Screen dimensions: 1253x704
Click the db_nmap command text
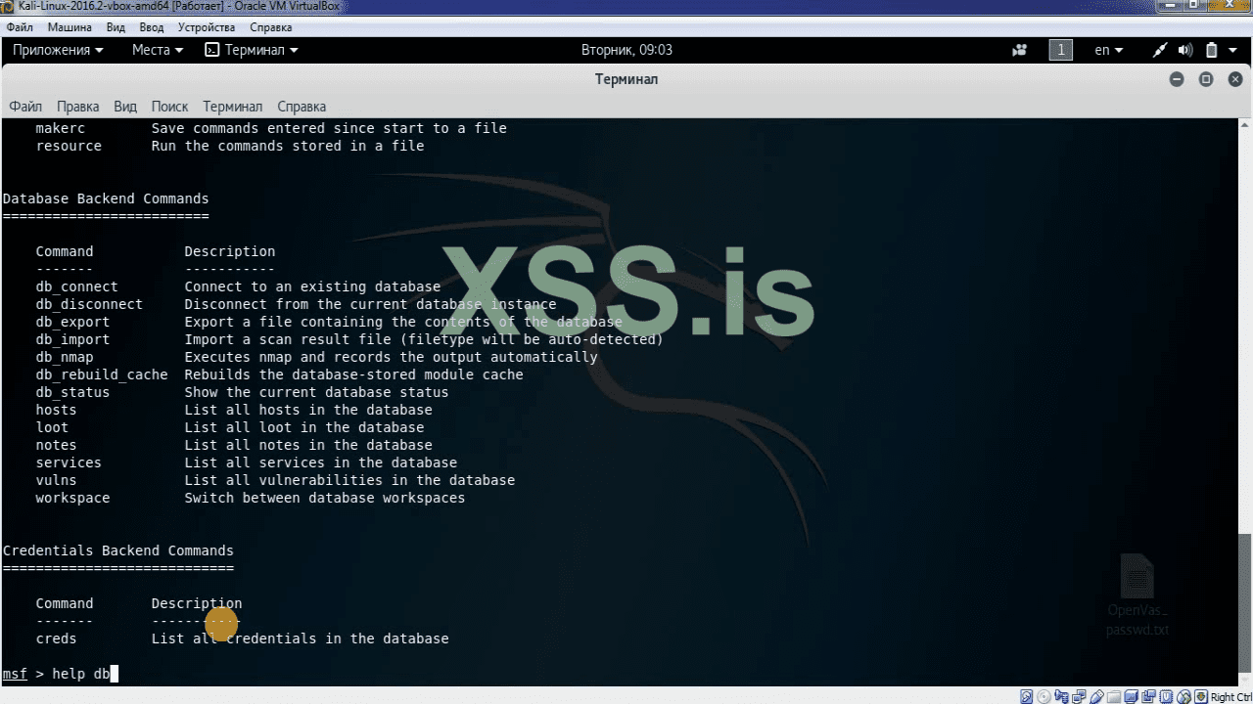click(x=65, y=357)
